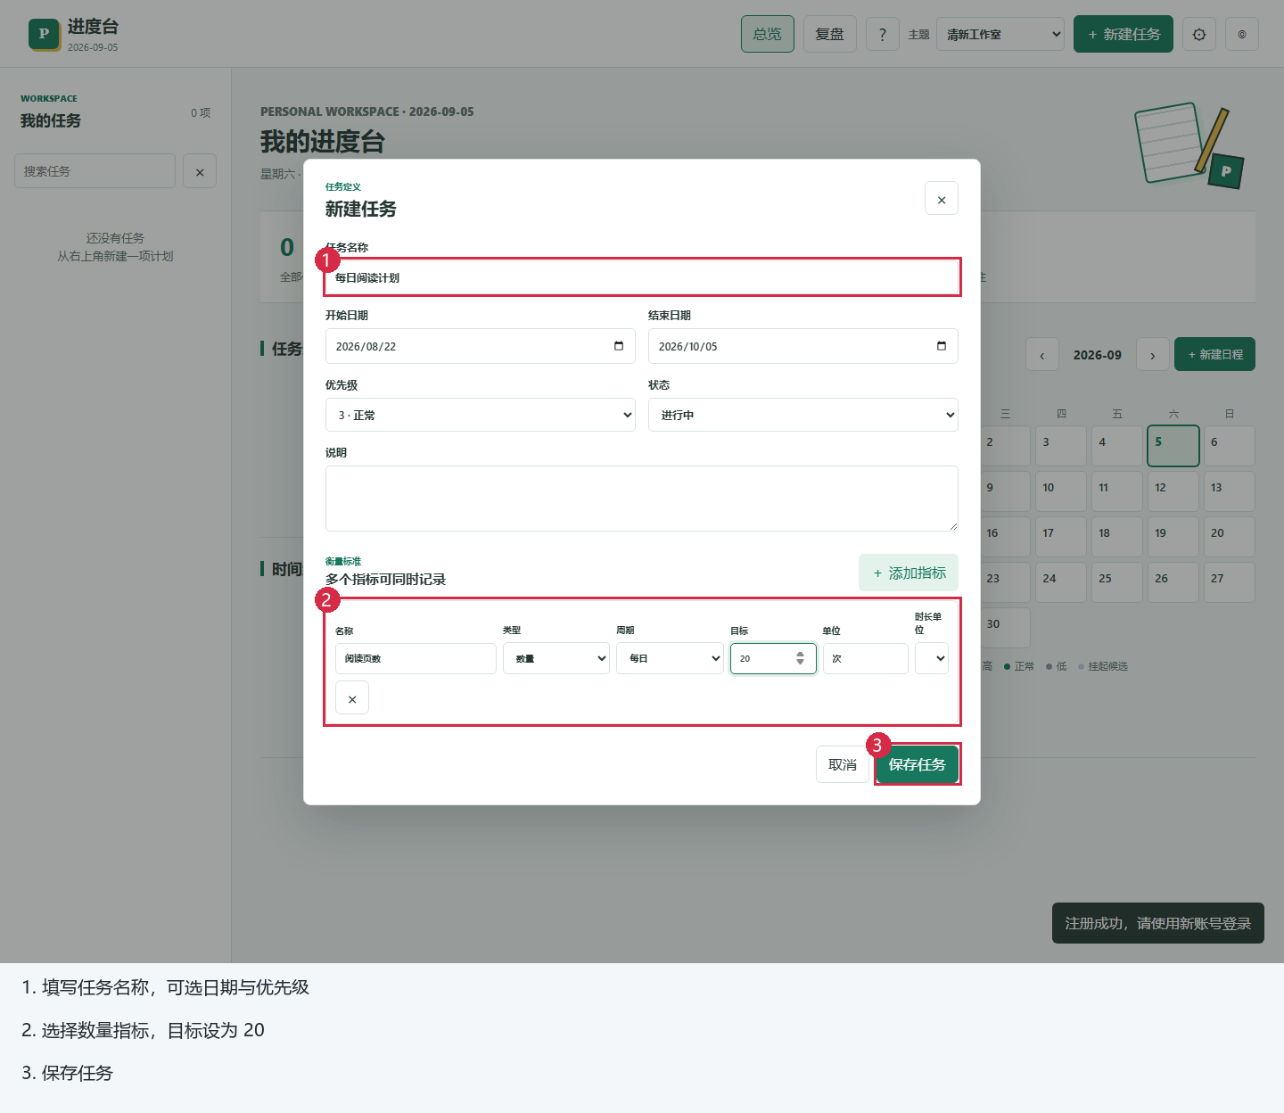The height and width of the screenshot is (1113, 1284).
Task: Click the 开始日期 field showing 2026/08/22
Action: click(x=481, y=346)
